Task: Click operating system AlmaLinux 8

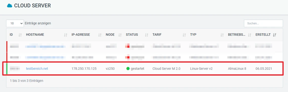Action: tap(237, 69)
